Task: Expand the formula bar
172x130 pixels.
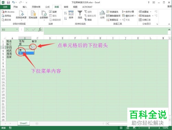Action: pos(169,30)
